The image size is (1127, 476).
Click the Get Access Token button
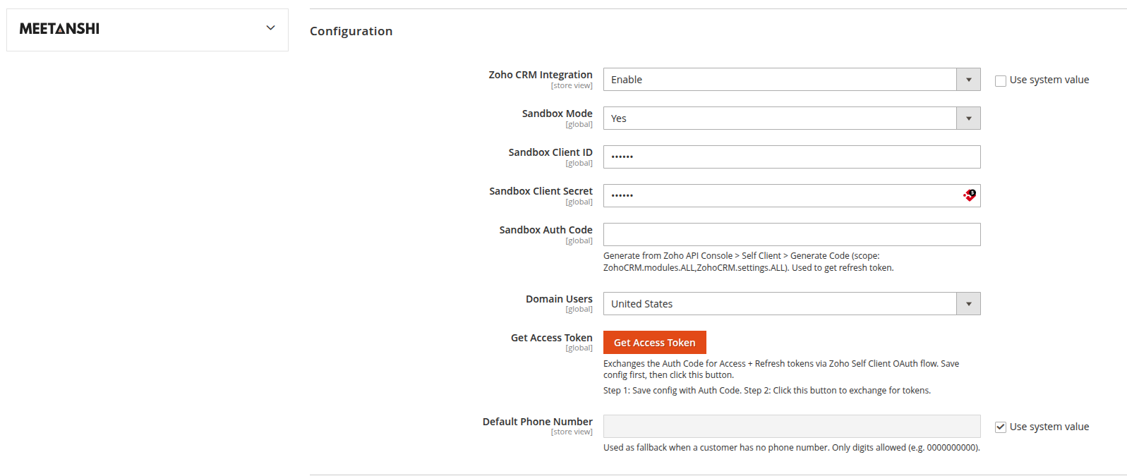click(x=655, y=343)
